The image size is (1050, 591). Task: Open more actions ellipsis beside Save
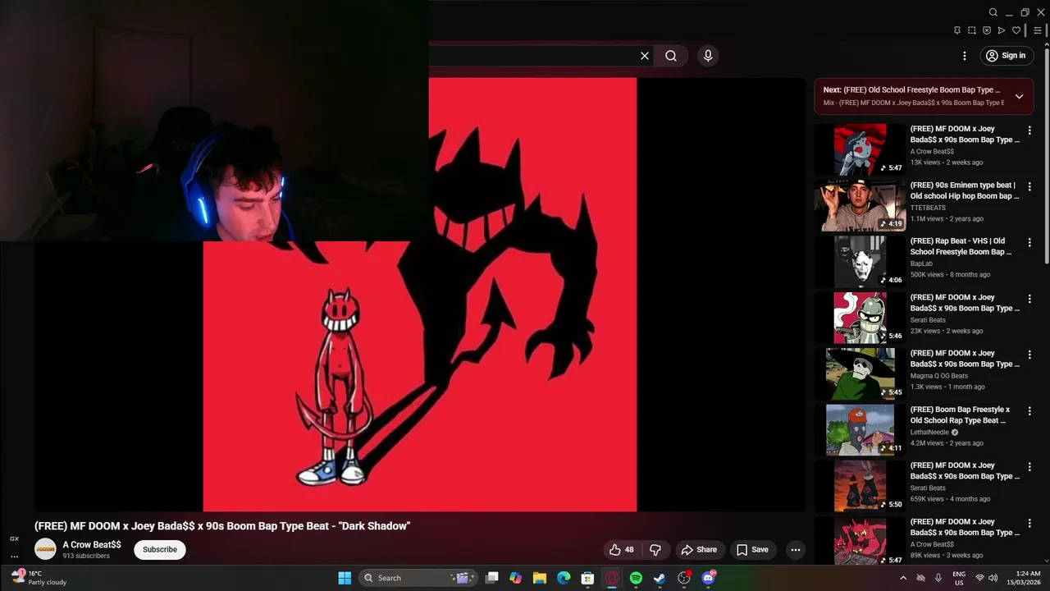[795, 550]
